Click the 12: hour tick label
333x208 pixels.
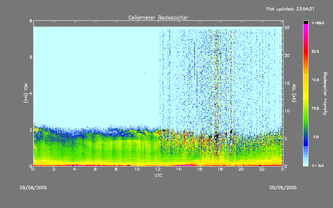click(x=159, y=169)
